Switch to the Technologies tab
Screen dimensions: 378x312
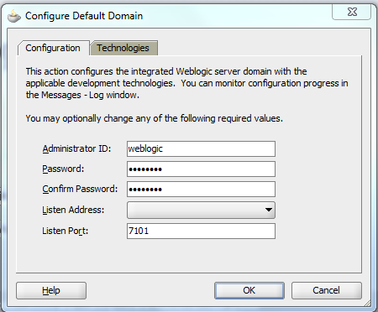pyautogui.click(x=123, y=48)
